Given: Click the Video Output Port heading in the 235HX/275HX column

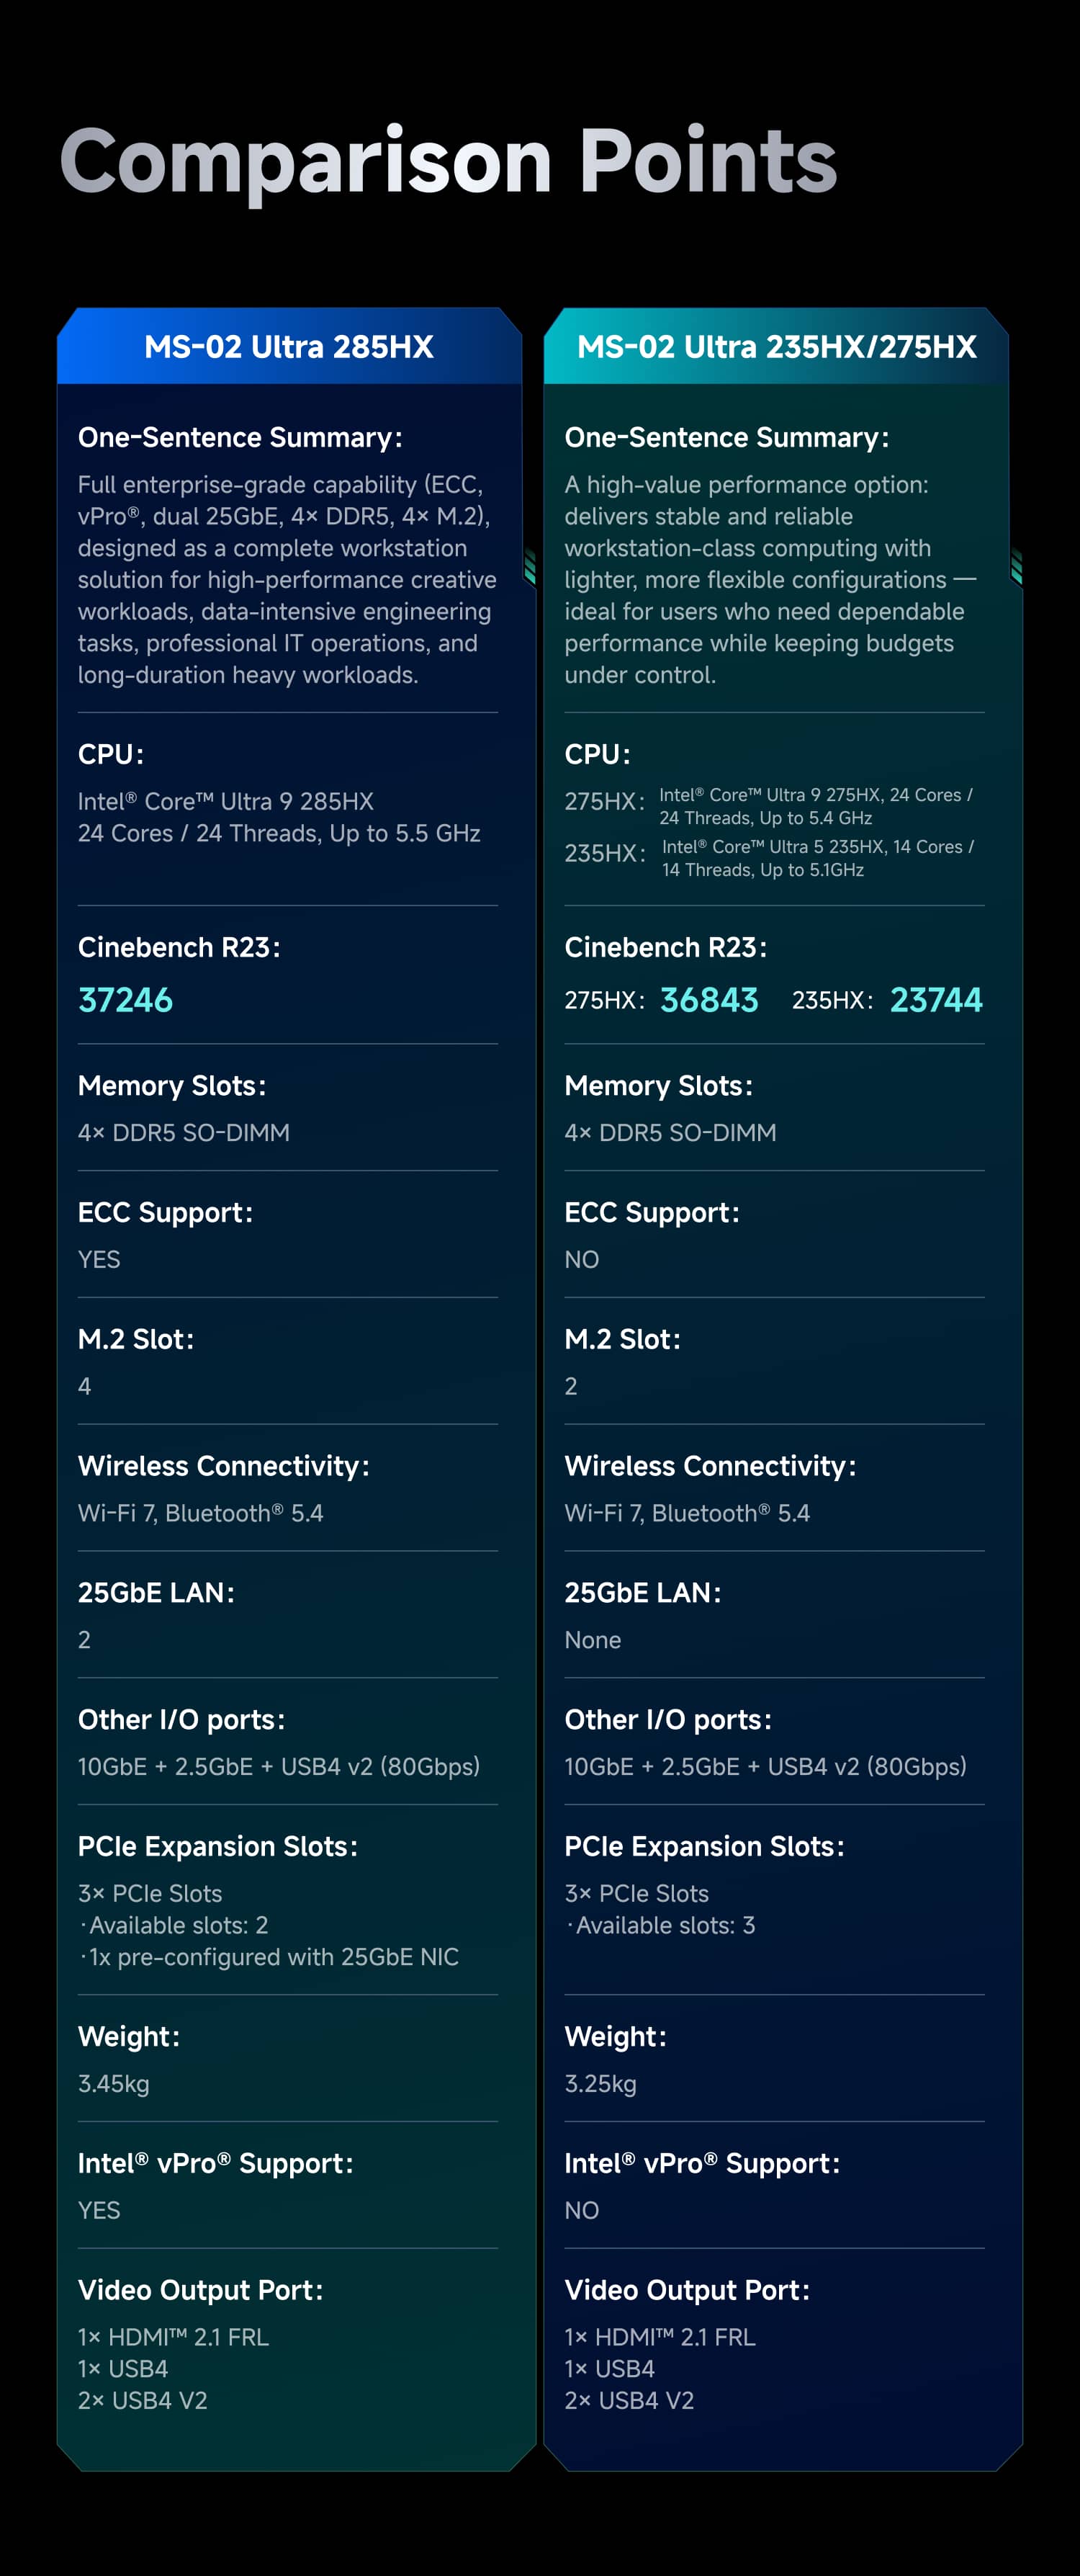Looking at the screenshot, I should point(688,2290).
